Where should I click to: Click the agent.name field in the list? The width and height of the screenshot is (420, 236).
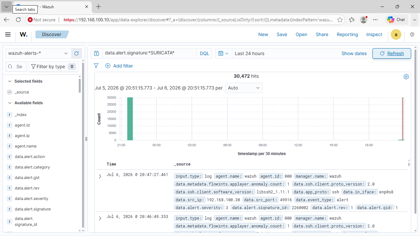tap(26, 146)
